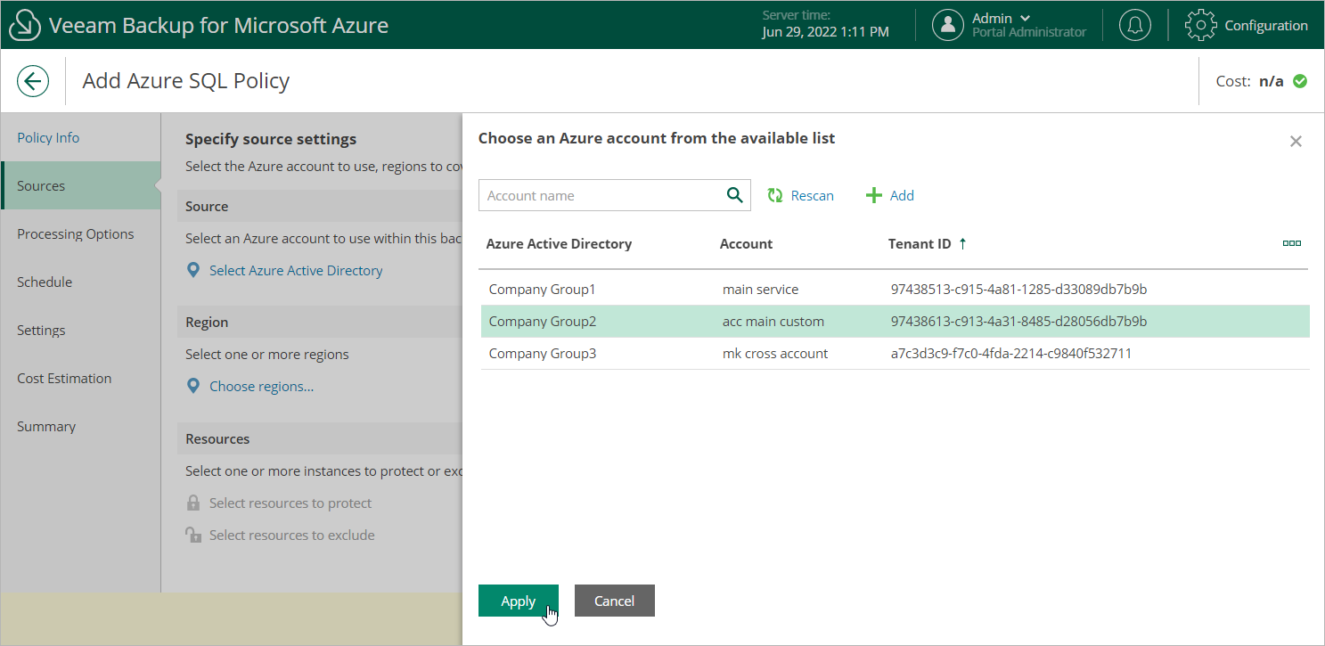This screenshot has height=646, width=1325.
Task: Click the Veeam logo icon
Action: (25, 26)
